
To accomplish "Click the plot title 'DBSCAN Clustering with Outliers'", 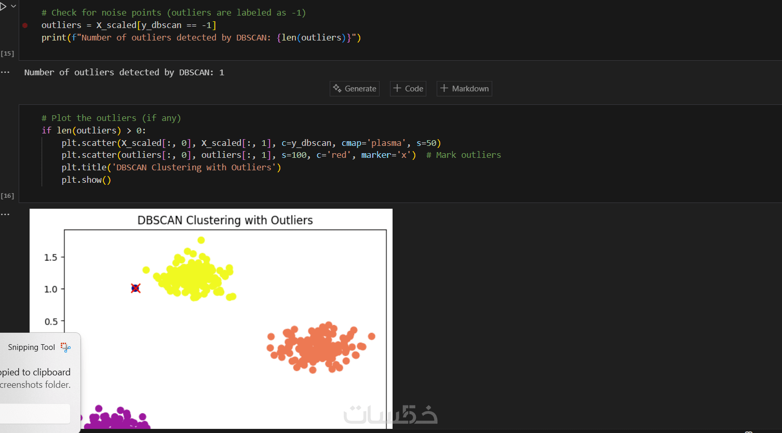I will click(x=225, y=220).
